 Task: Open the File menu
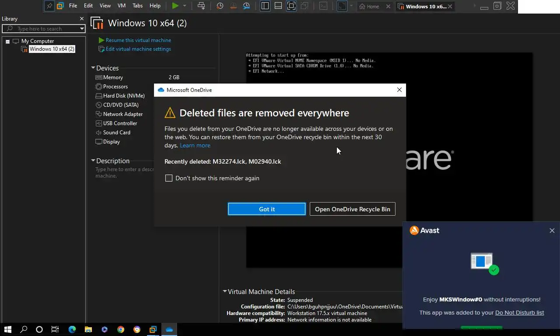tap(73, 6)
